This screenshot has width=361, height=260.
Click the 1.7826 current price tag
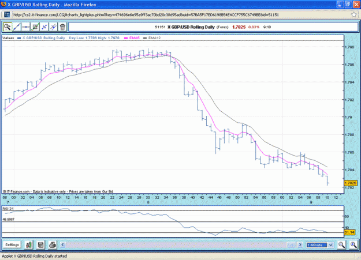pyautogui.click(x=351, y=183)
